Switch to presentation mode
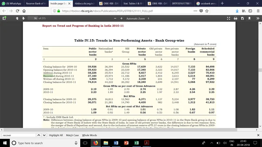 point(228,18)
